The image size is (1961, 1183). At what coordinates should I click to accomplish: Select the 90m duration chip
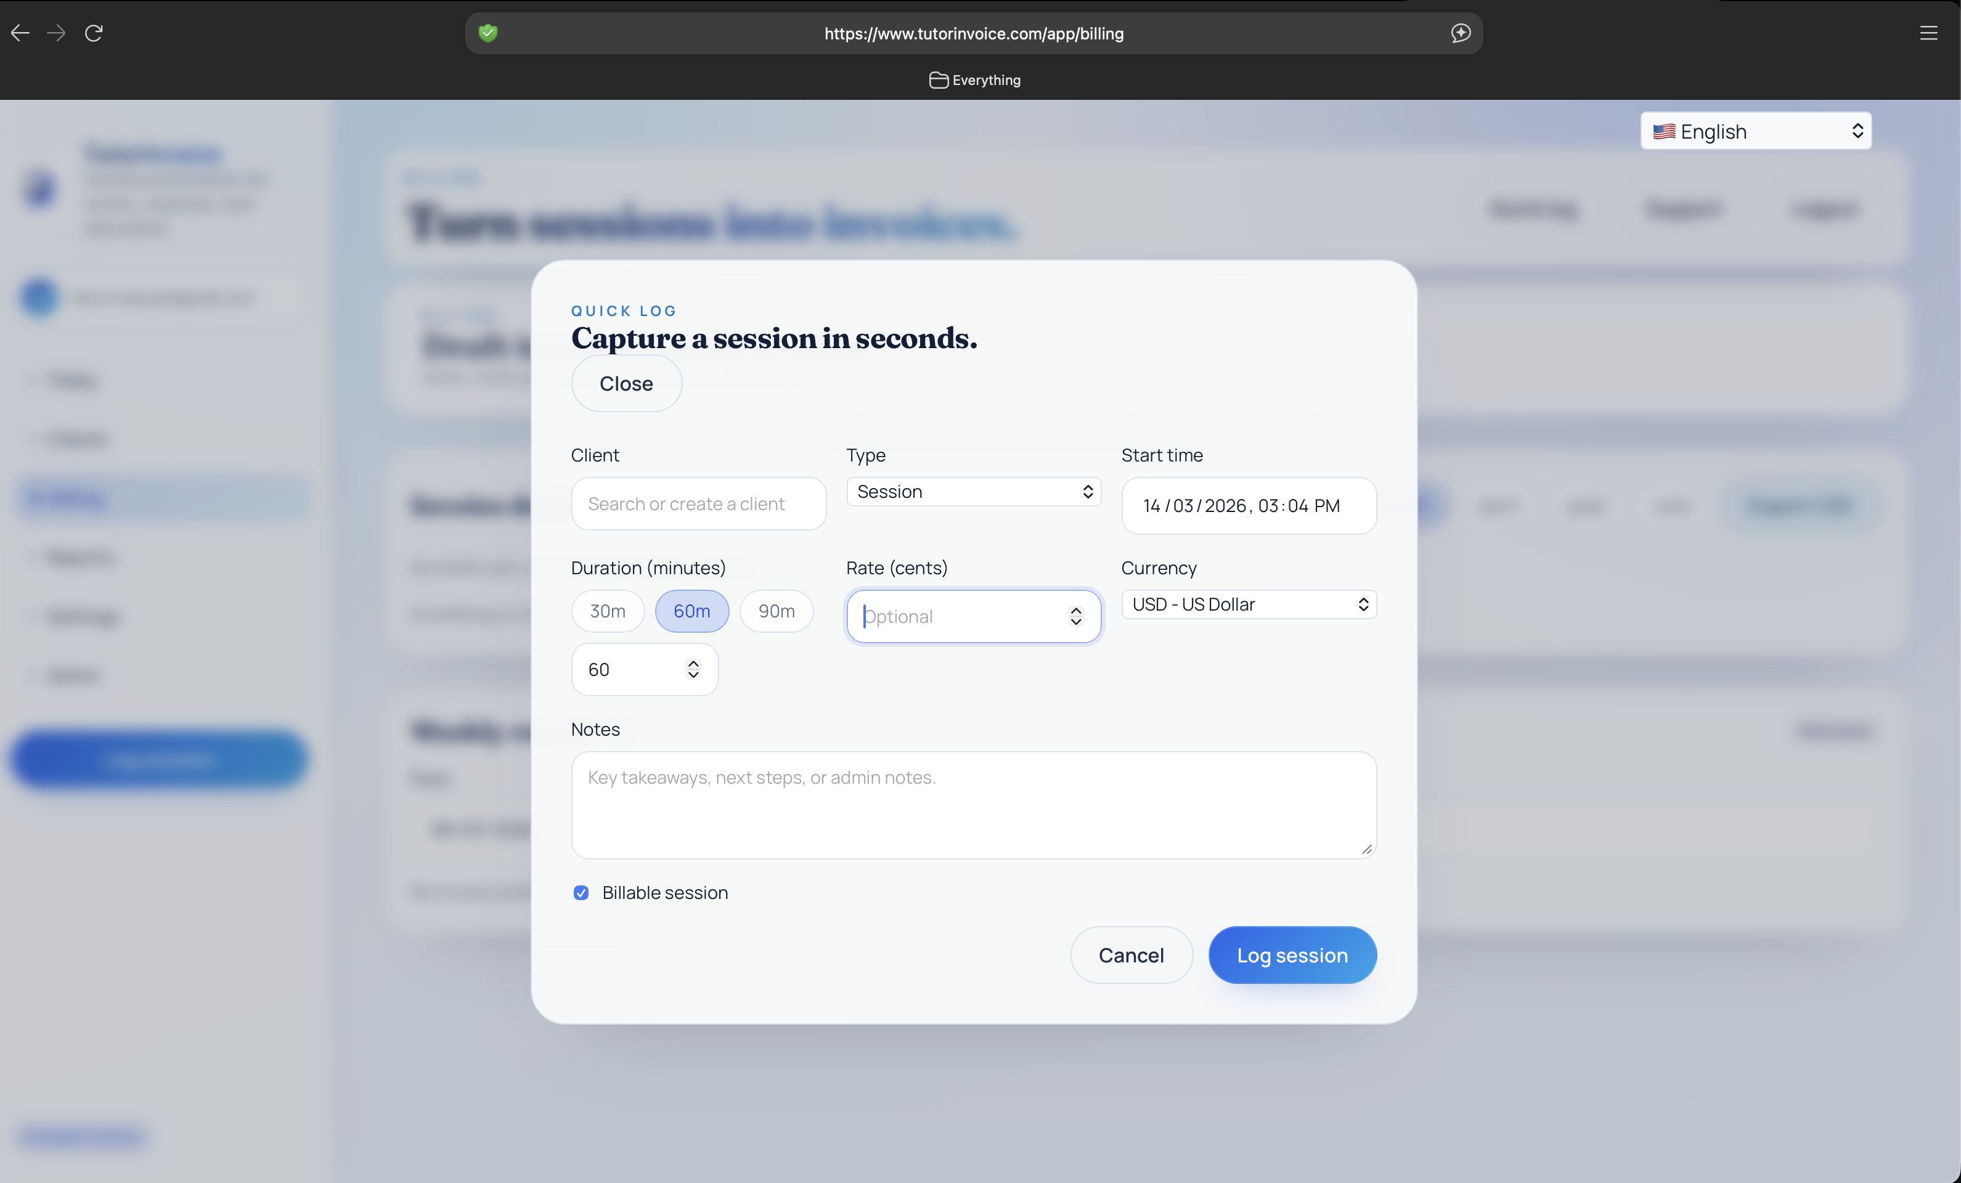click(x=776, y=611)
